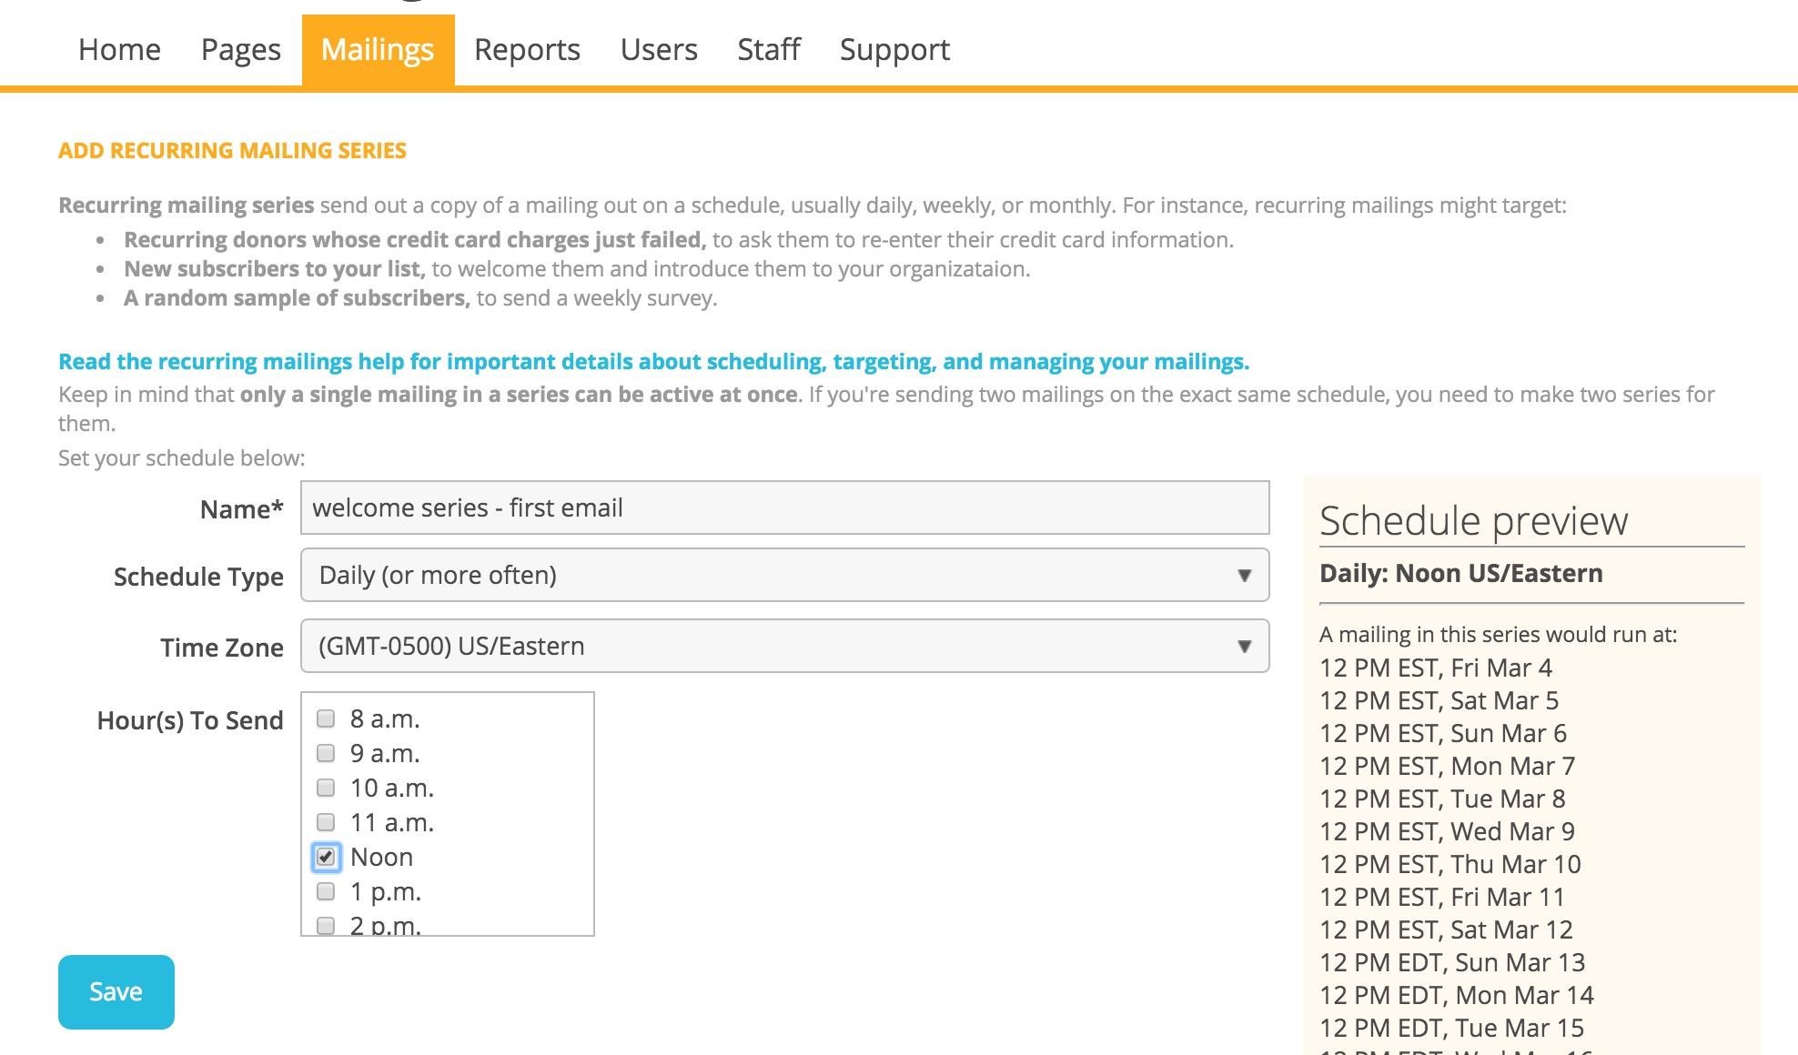The height and width of the screenshot is (1055, 1798).
Task: Enable the 1 p.m. send hour
Action: 326,891
